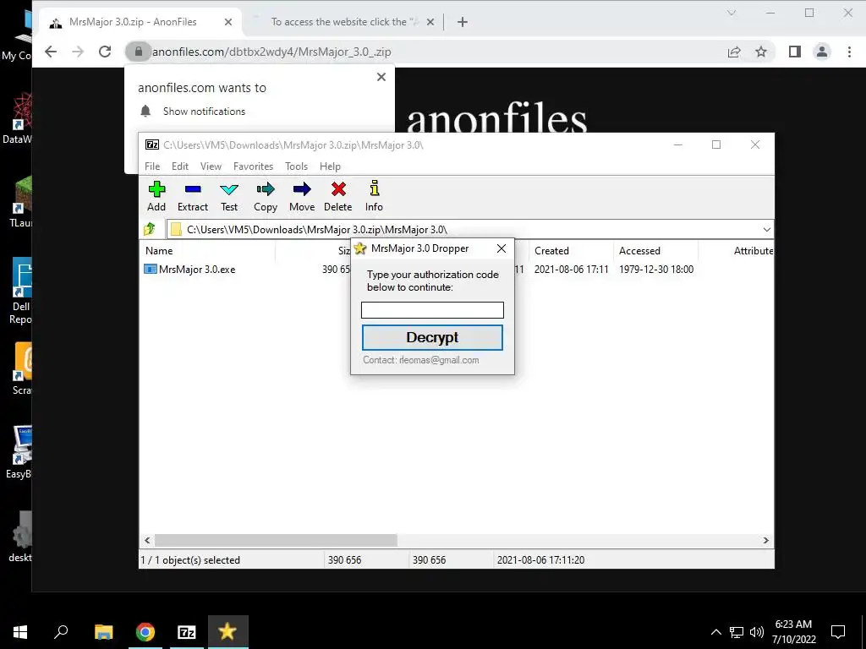Open Chrome's three-dot menu

(849, 52)
